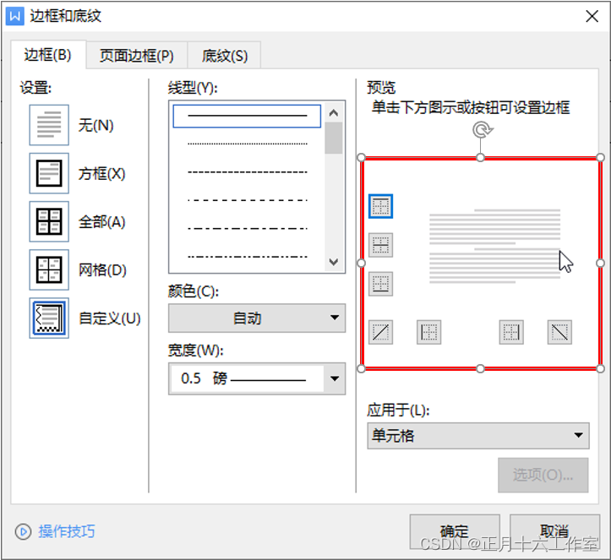Select the 自定义(U) custom border preset icon
This screenshot has width=611, height=560.
49,318
